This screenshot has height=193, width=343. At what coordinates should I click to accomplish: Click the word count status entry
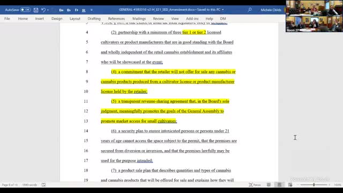coord(29,185)
